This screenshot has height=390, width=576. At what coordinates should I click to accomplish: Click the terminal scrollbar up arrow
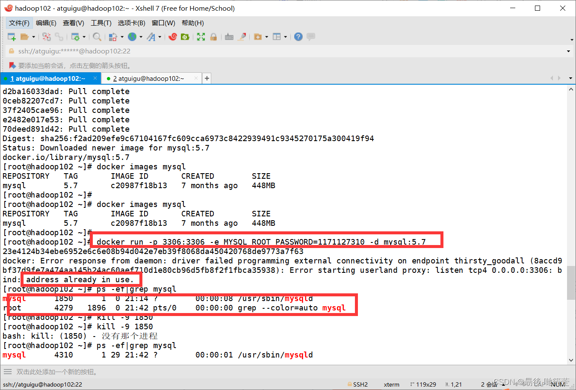(x=571, y=89)
